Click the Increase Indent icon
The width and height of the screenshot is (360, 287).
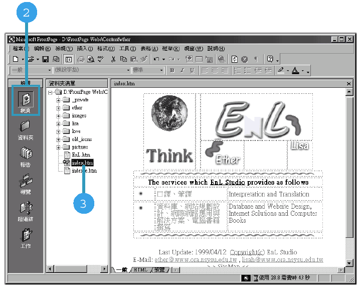click(x=268, y=70)
